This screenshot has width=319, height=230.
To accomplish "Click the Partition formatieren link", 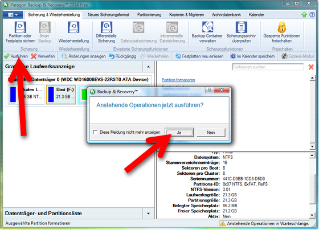I will [178, 80].
